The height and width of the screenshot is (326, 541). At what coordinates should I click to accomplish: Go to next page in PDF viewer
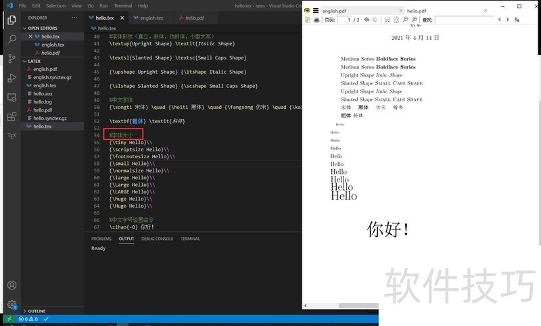point(375,20)
